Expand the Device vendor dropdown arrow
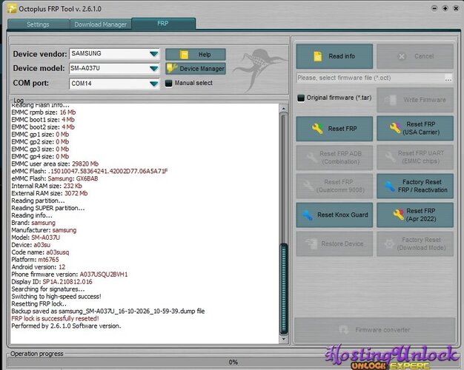 (x=153, y=54)
